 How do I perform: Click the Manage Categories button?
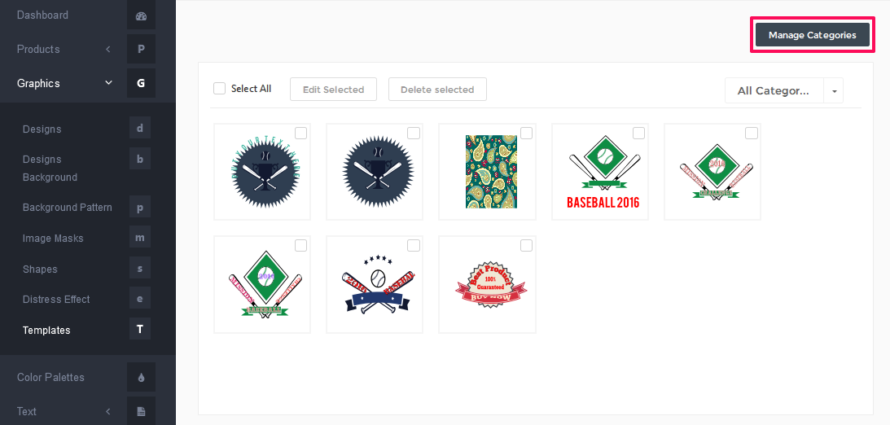click(x=813, y=35)
